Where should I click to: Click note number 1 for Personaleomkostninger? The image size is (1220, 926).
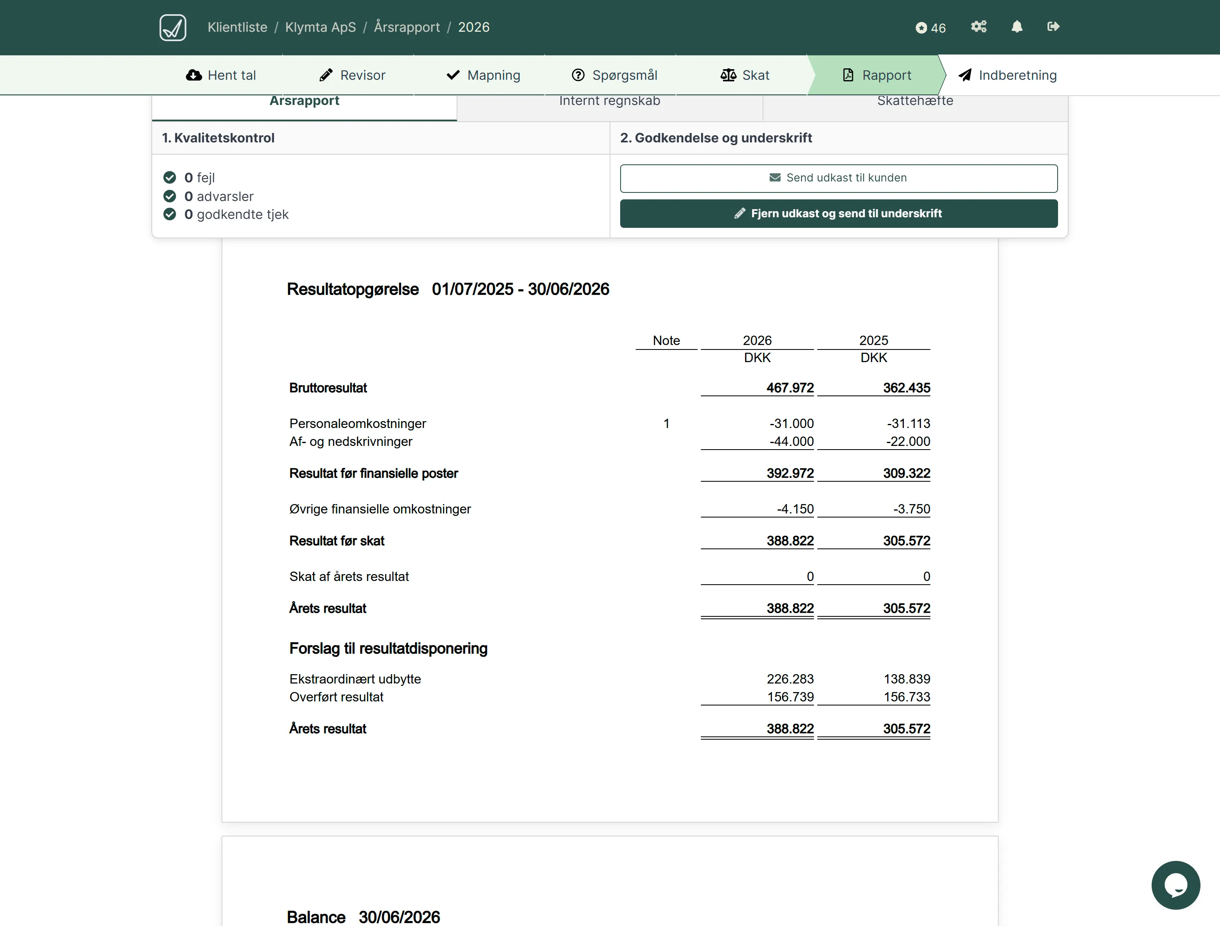(x=666, y=424)
